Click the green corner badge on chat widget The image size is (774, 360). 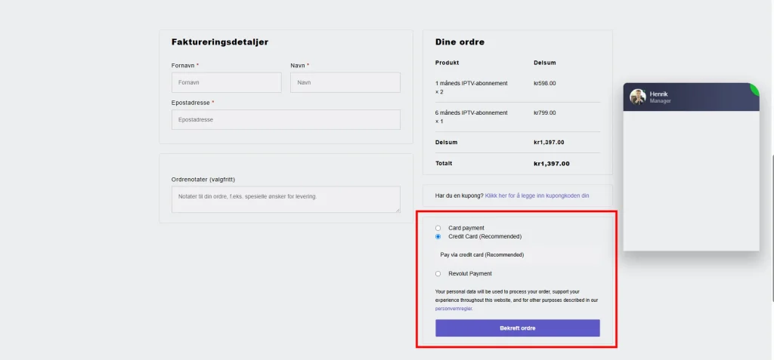click(755, 88)
